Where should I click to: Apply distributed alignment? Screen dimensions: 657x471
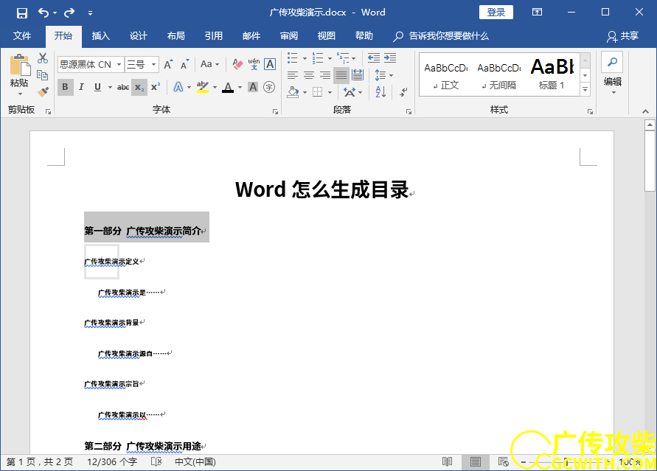358,75
